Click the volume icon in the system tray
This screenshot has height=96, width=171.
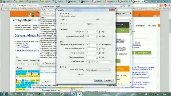click(158, 94)
